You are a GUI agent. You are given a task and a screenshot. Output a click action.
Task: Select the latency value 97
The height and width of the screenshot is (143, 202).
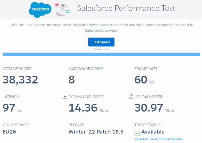tap(9, 108)
